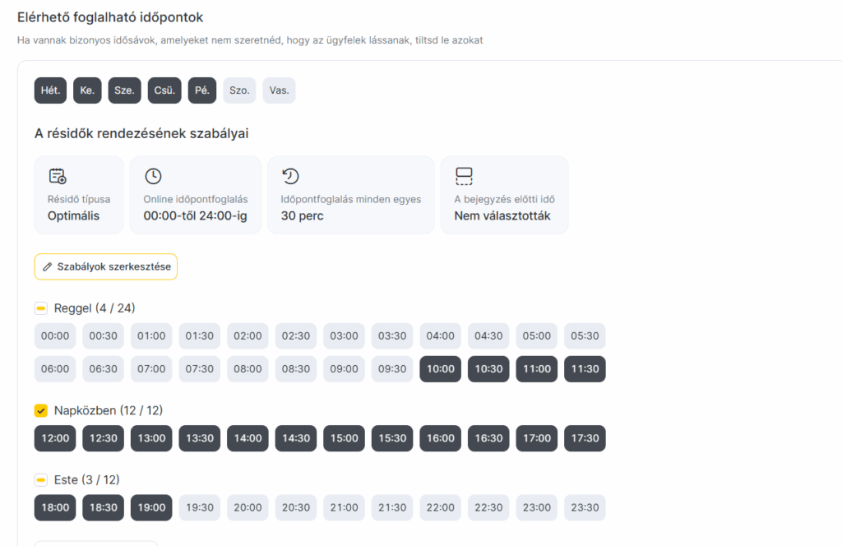Click the calendar icon above Résidő típusa
The image size is (842, 546).
[58, 176]
